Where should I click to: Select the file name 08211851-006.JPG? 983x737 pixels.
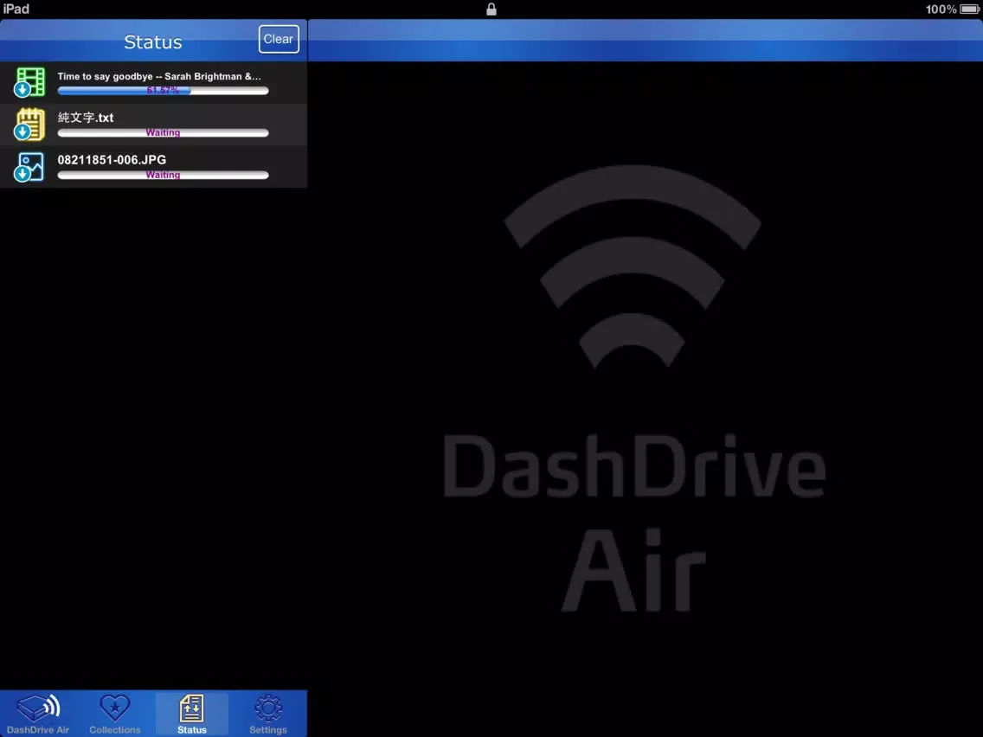(112, 160)
